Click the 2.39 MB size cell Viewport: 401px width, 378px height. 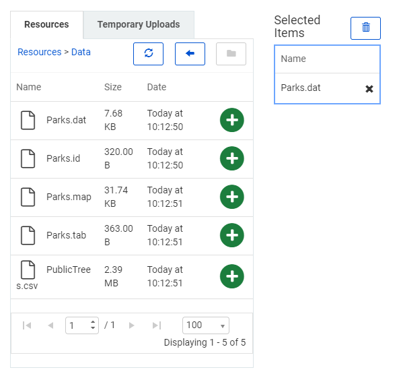(x=113, y=276)
